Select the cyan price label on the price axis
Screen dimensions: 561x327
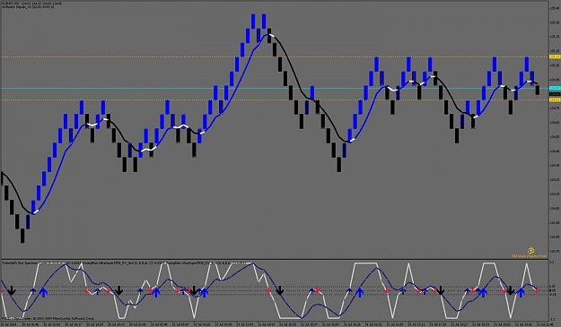555,88
